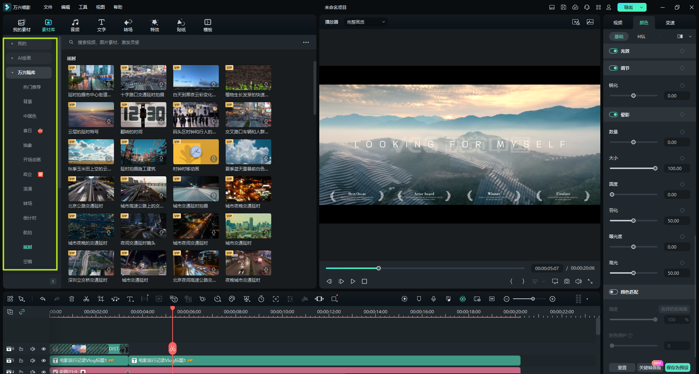The image size is (699, 374).
Task: Open the 完整画质 quality dropdown
Action: 366,22
